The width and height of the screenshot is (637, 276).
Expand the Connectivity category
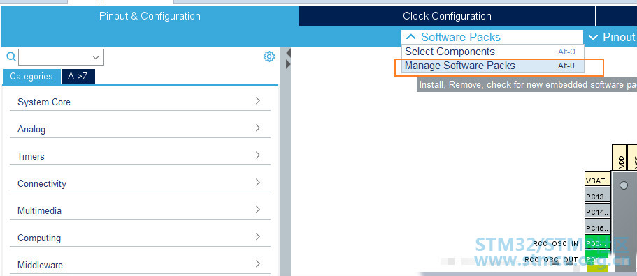click(140, 183)
